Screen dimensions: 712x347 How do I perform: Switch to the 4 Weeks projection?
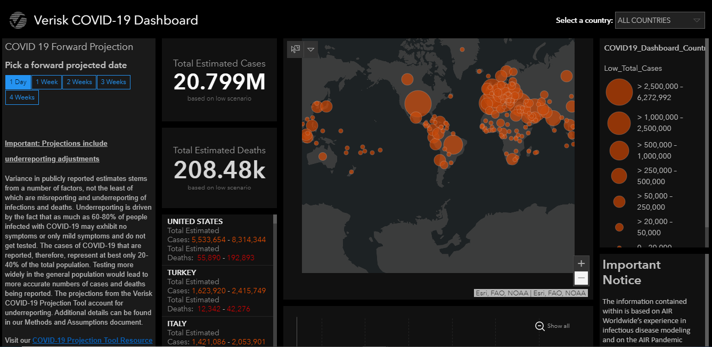22,97
